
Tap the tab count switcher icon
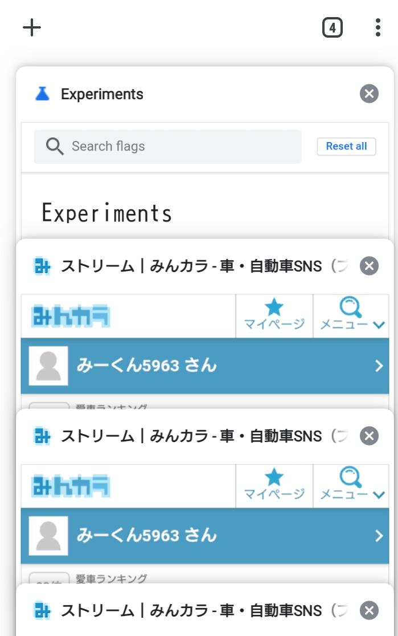(333, 27)
